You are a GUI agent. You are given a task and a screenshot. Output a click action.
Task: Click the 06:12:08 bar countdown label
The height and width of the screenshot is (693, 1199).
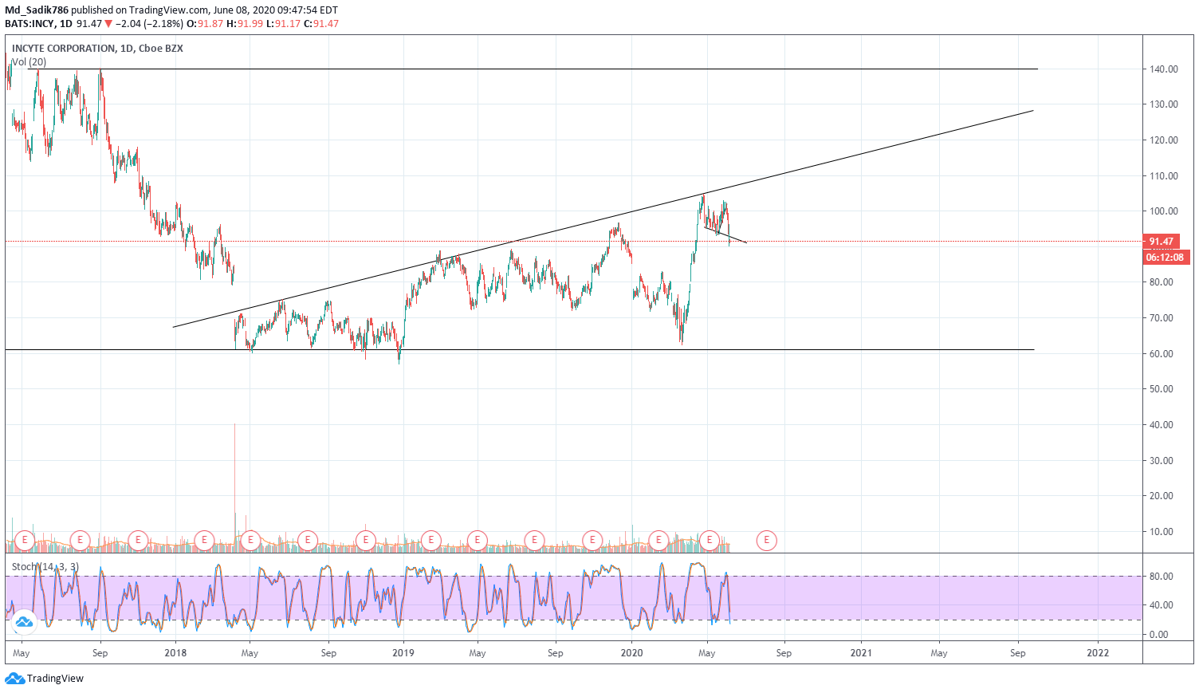point(1167,258)
